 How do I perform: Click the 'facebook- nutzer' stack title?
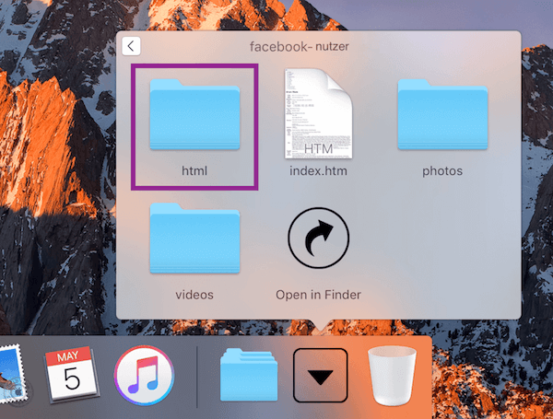pyautogui.click(x=300, y=47)
